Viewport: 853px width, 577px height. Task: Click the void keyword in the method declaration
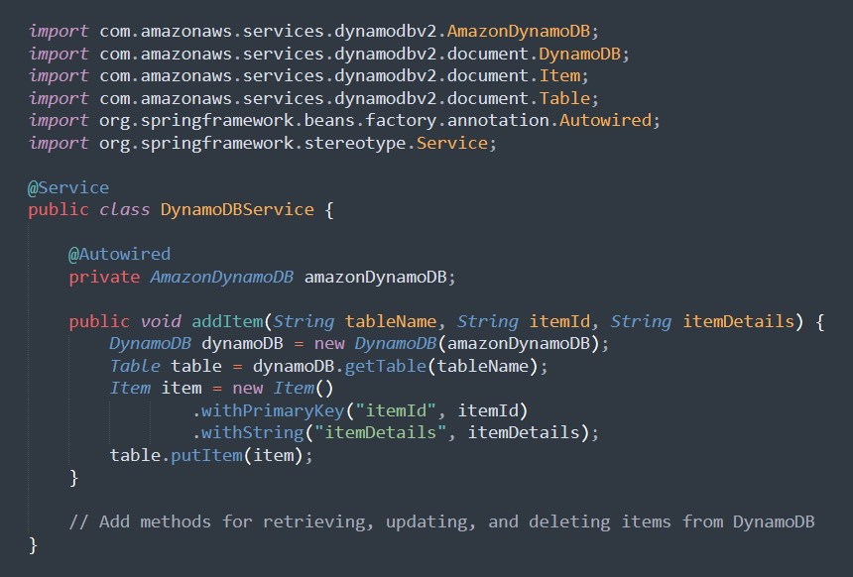[x=160, y=321]
